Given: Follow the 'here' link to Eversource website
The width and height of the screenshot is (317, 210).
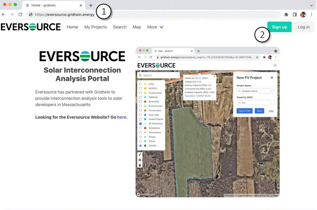Looking at the screenshot, I should point(122,117).
